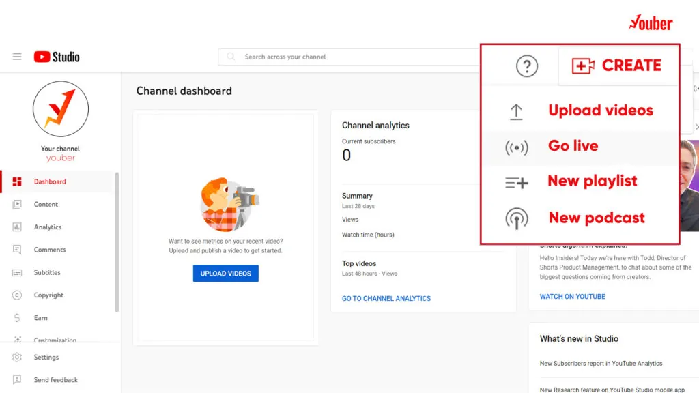Click the What's new in Studio heading
699x393 pixels.
[x=579, y=339]
